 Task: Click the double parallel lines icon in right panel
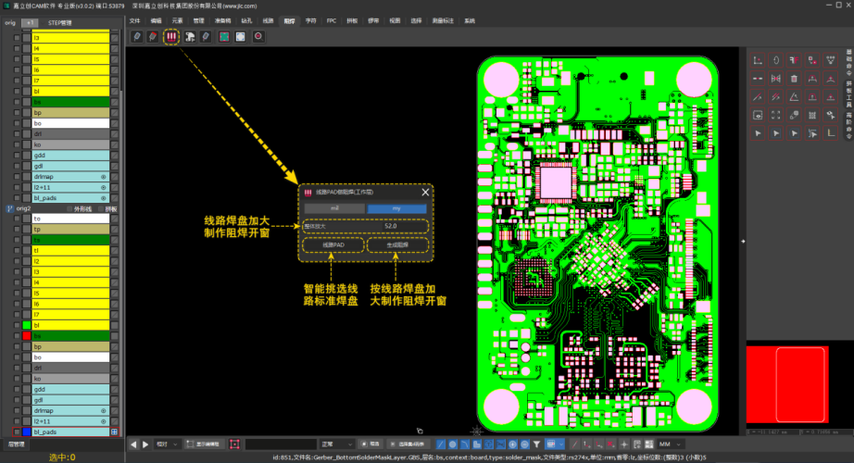pos(775,97)
